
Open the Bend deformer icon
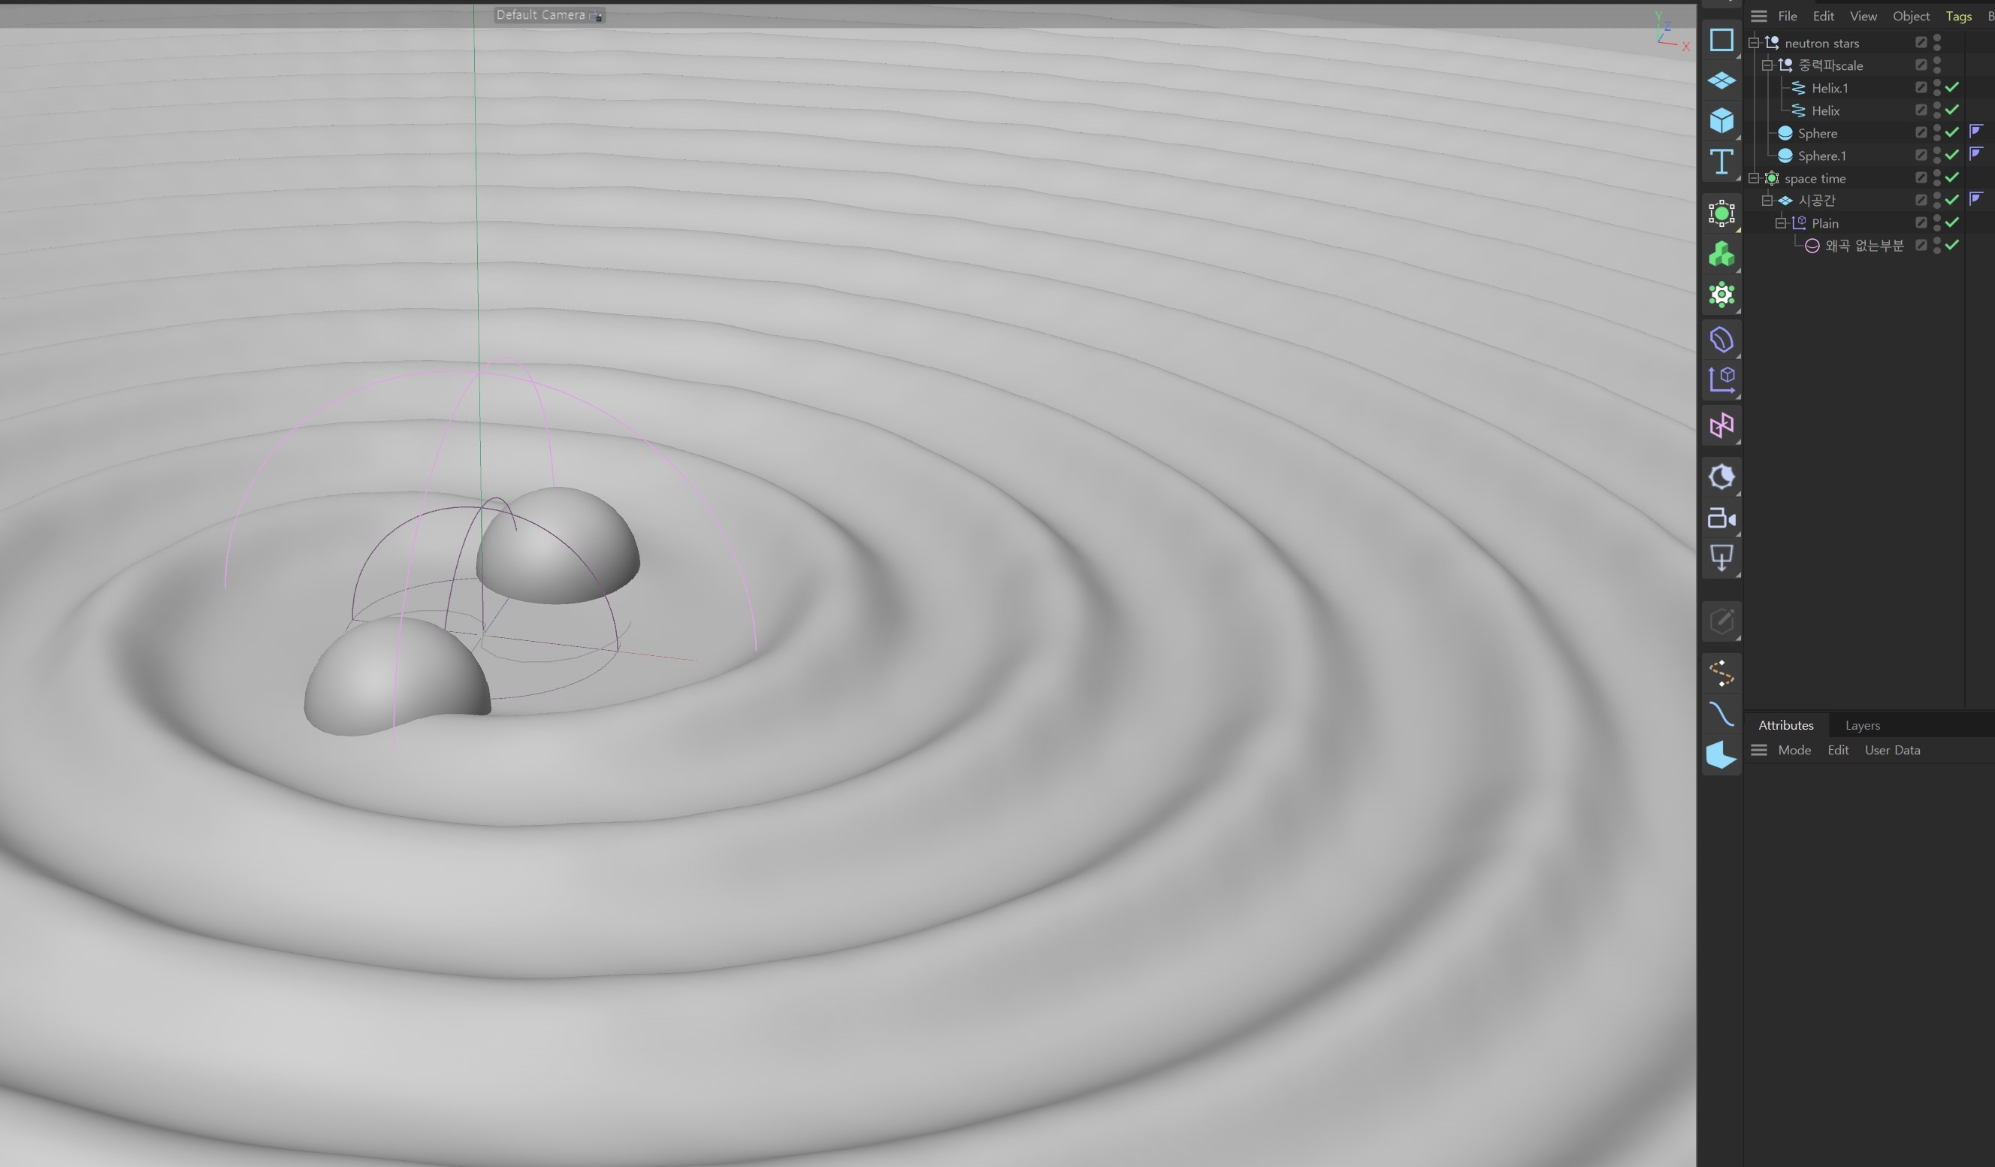pos(1721,340)
